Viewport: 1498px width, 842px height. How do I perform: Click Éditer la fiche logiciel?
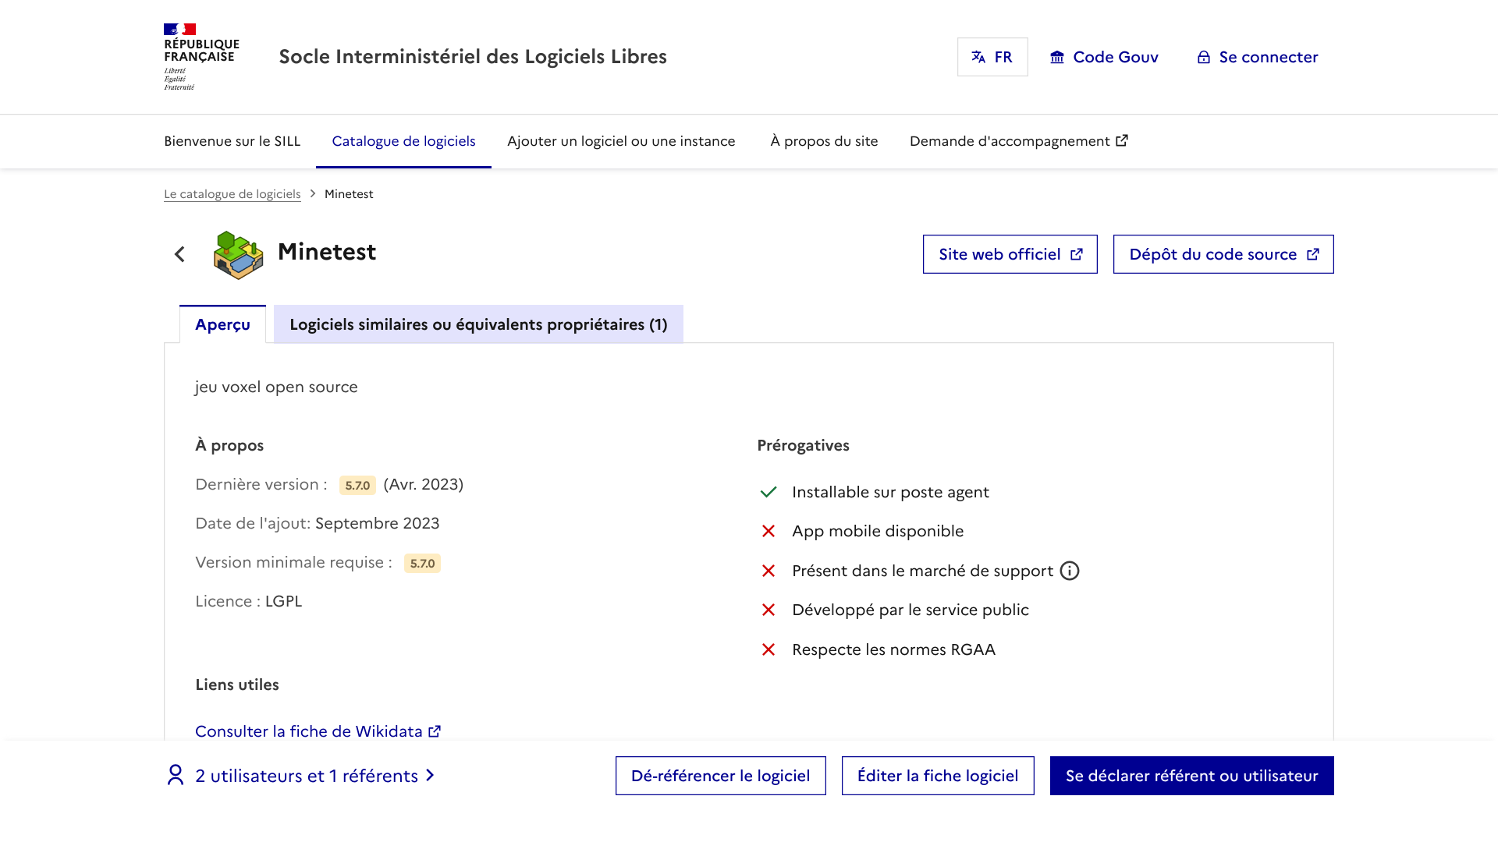pos(938,776)
